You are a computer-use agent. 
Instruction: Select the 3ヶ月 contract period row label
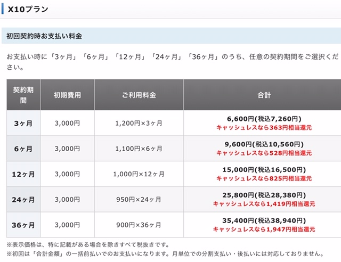[23, 123]
